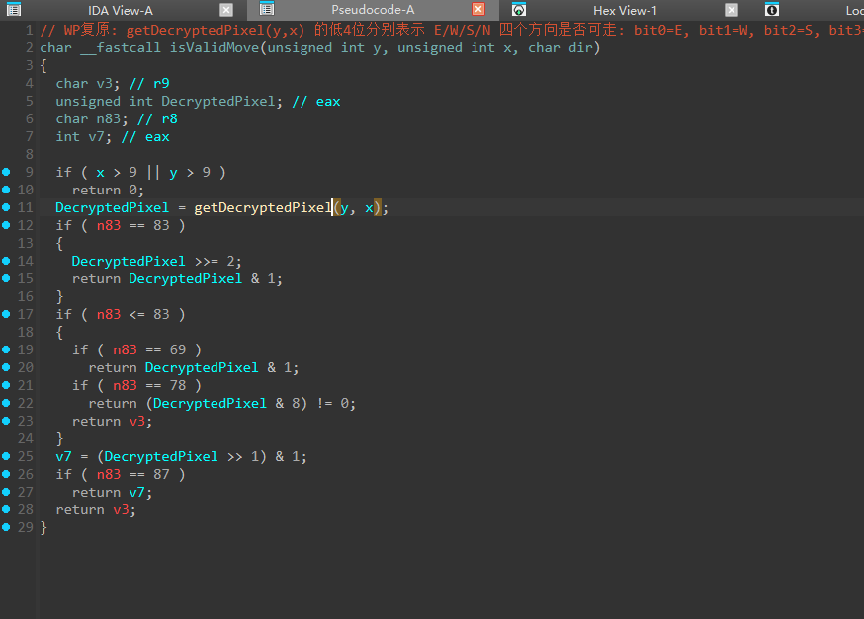
Task: Toggle breakpoint dot on line 19
Action: coord(6,349)
